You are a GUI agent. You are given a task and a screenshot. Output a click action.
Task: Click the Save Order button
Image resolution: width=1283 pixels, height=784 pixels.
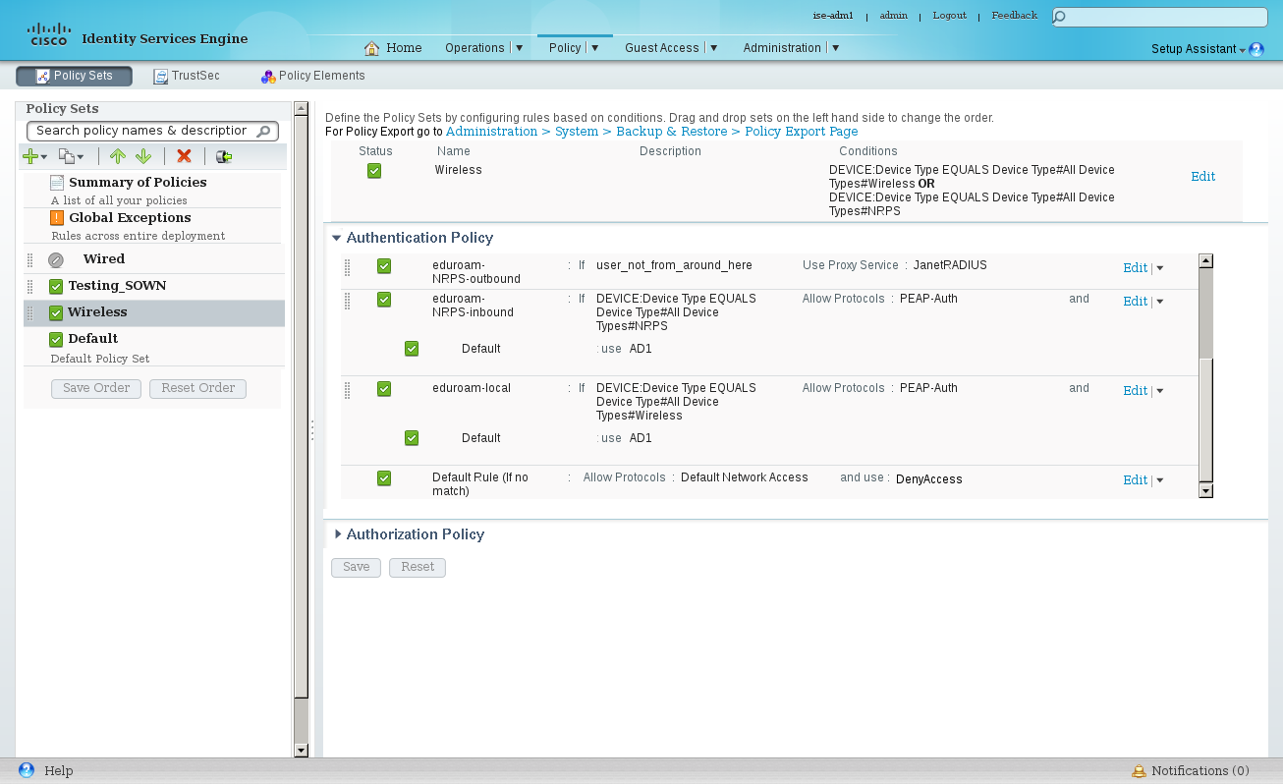coord(96,388)
